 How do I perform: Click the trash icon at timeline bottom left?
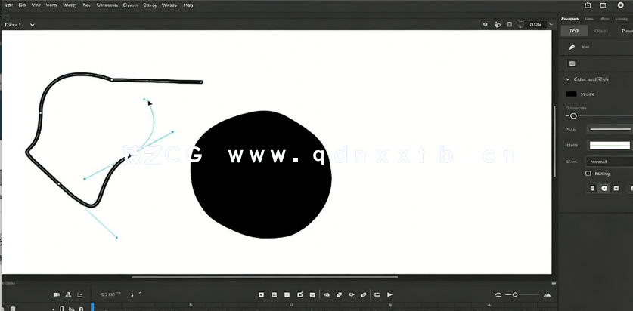(13, 309)
